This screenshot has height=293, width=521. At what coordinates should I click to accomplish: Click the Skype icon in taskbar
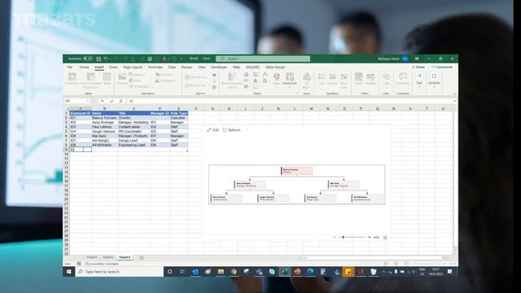tap(272, 272)
